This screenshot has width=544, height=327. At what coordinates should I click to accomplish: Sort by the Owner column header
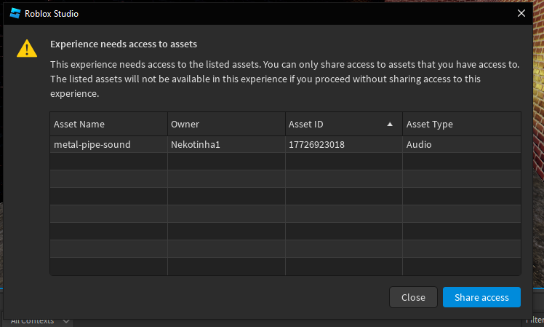tap(226, 124)
